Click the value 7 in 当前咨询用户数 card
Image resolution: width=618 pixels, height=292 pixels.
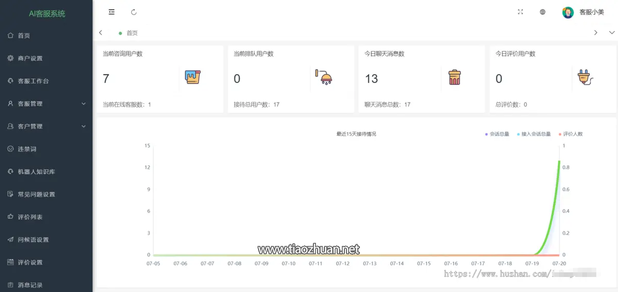point(106,79)
